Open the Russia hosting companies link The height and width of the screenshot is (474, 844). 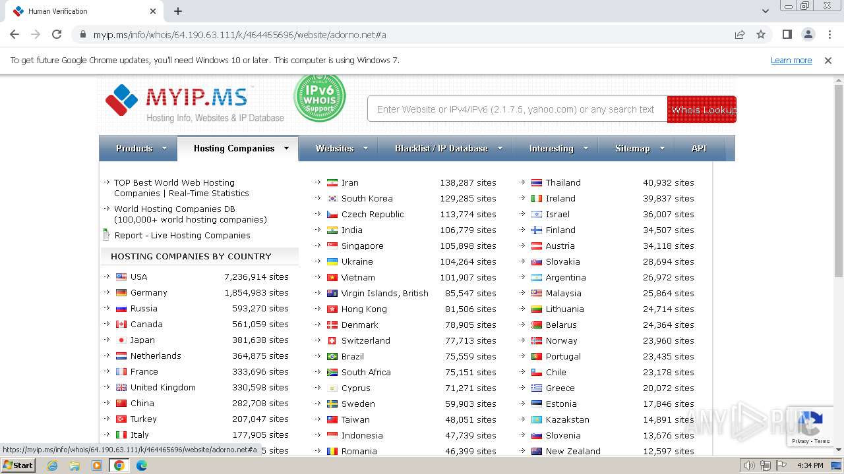[144, 309]
